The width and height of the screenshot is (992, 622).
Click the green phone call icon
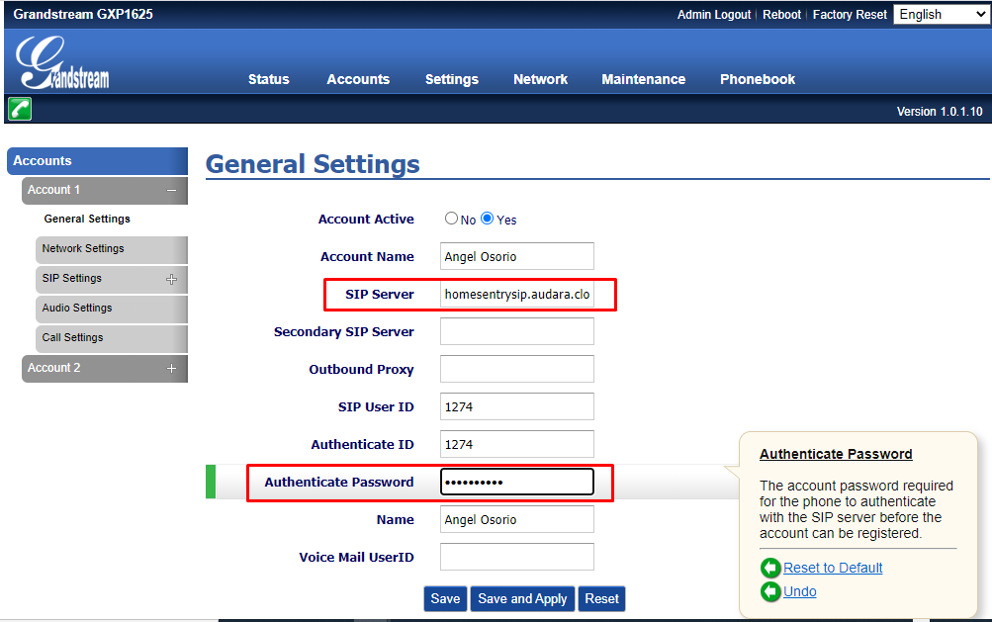coord(20,109)
